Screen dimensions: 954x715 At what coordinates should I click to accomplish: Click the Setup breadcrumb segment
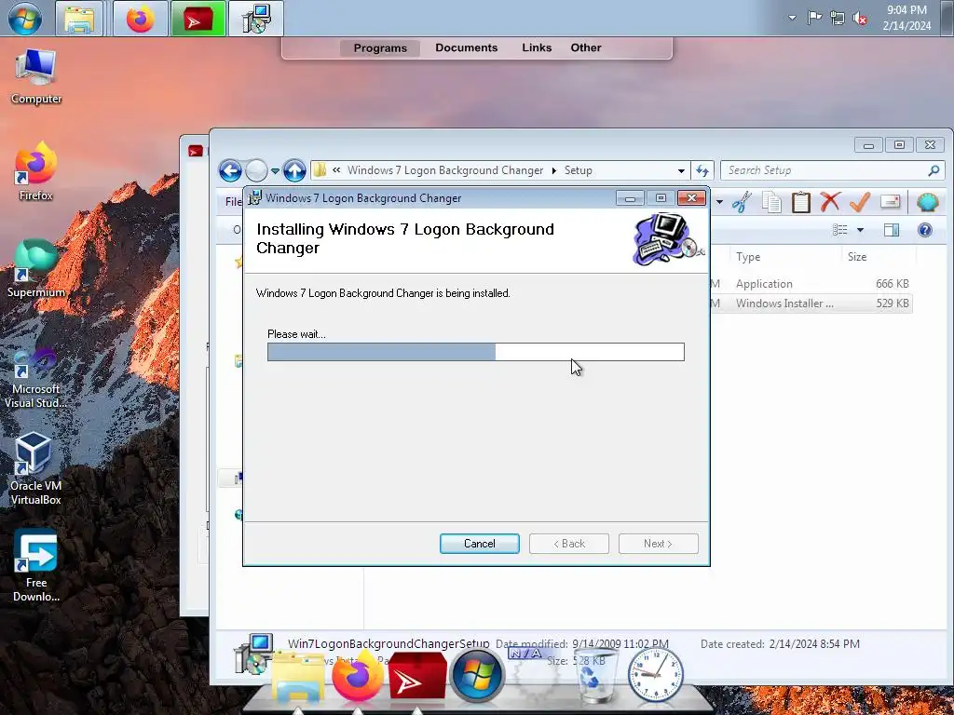point(578,171)
